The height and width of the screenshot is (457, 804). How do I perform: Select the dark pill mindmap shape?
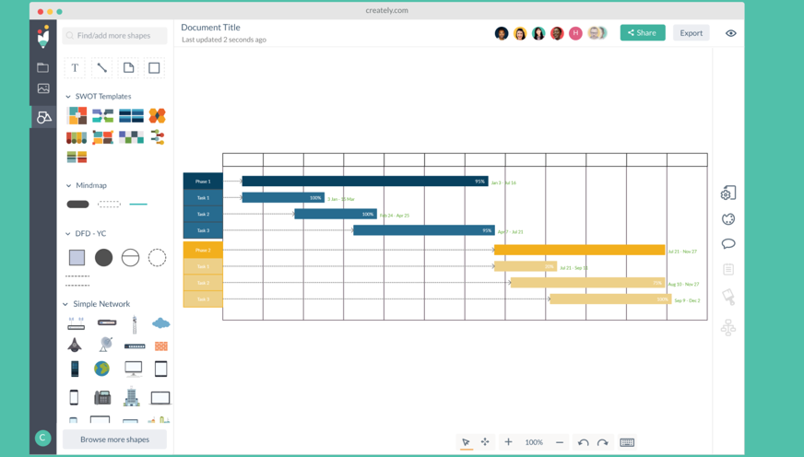78,204
